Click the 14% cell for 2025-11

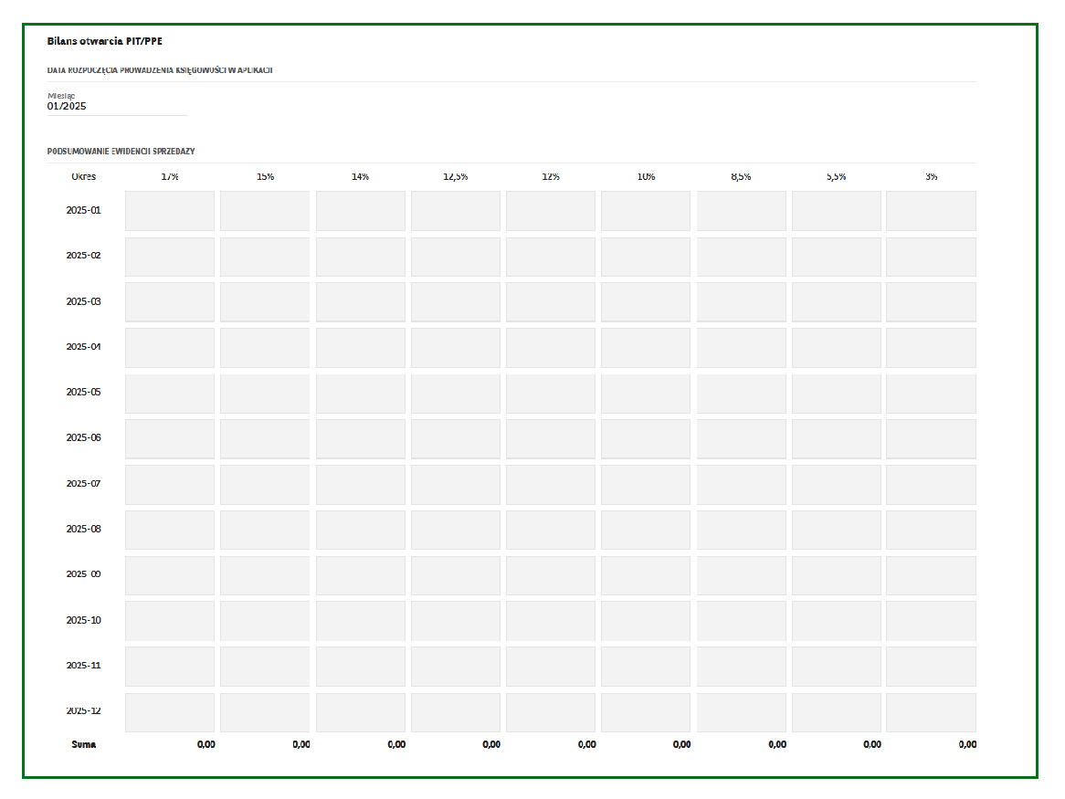coord(361,667)
